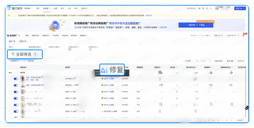
Task: Click the search magnifier in the name/ID field
Action: tap(210, 61)
